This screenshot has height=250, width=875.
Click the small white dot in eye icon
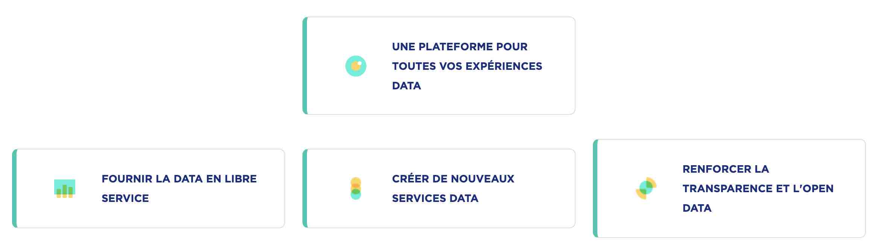(x=360, y=63)
